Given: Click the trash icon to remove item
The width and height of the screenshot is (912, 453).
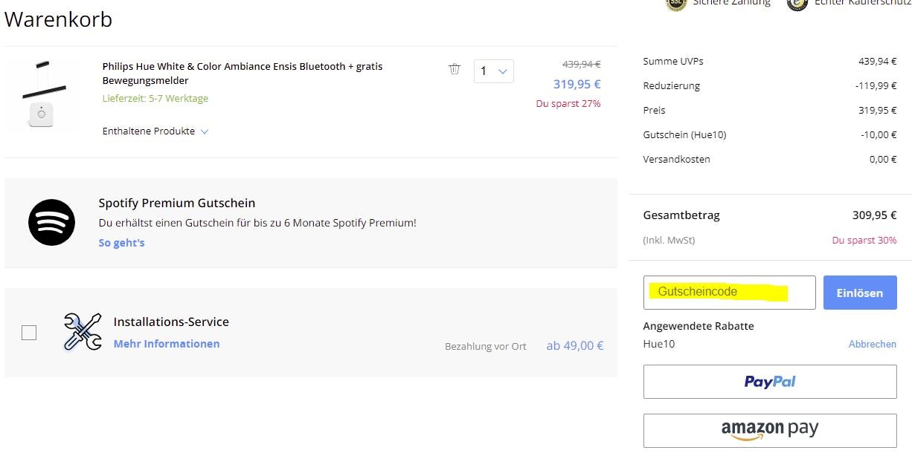Looking at the screenshot, I should 455,69.
